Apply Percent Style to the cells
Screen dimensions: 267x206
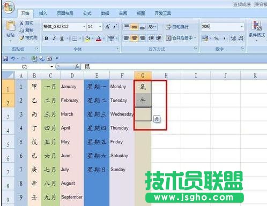(x=217, y=38)
